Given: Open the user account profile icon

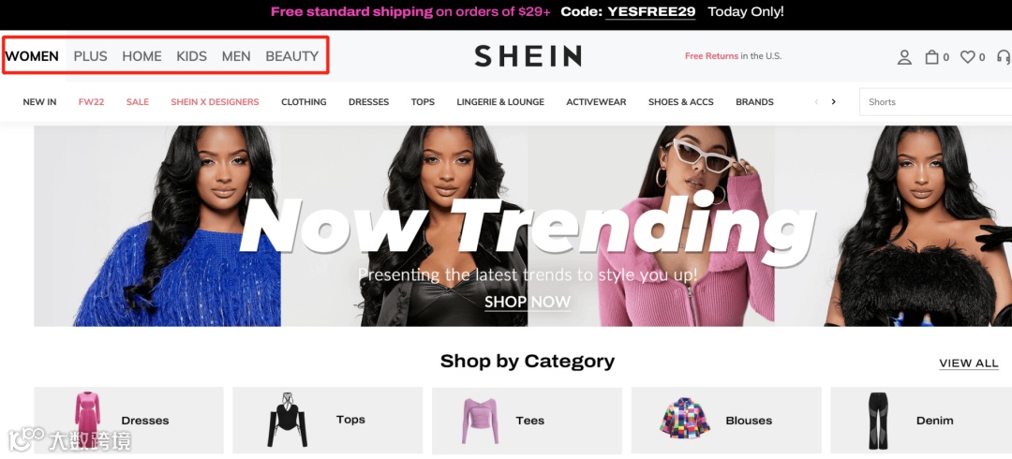Looking at the screenshot, I should tap(904, 57).
